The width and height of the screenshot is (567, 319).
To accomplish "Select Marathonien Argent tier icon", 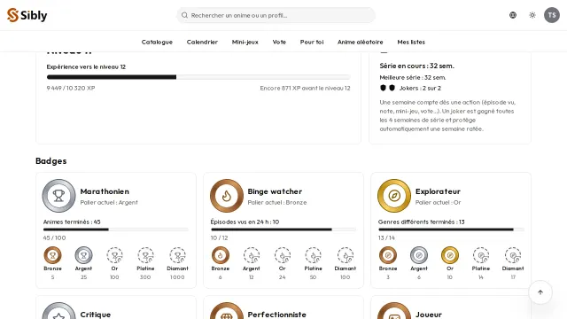I will point(83,255).
